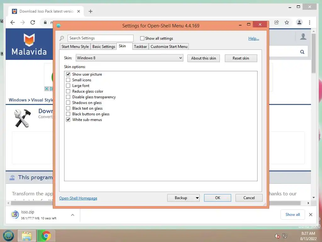Image resolution: width=322 pixels, height=242 pixels.
Task: Expand the Backup button dropdown arrow
Action: pos(197,198)
